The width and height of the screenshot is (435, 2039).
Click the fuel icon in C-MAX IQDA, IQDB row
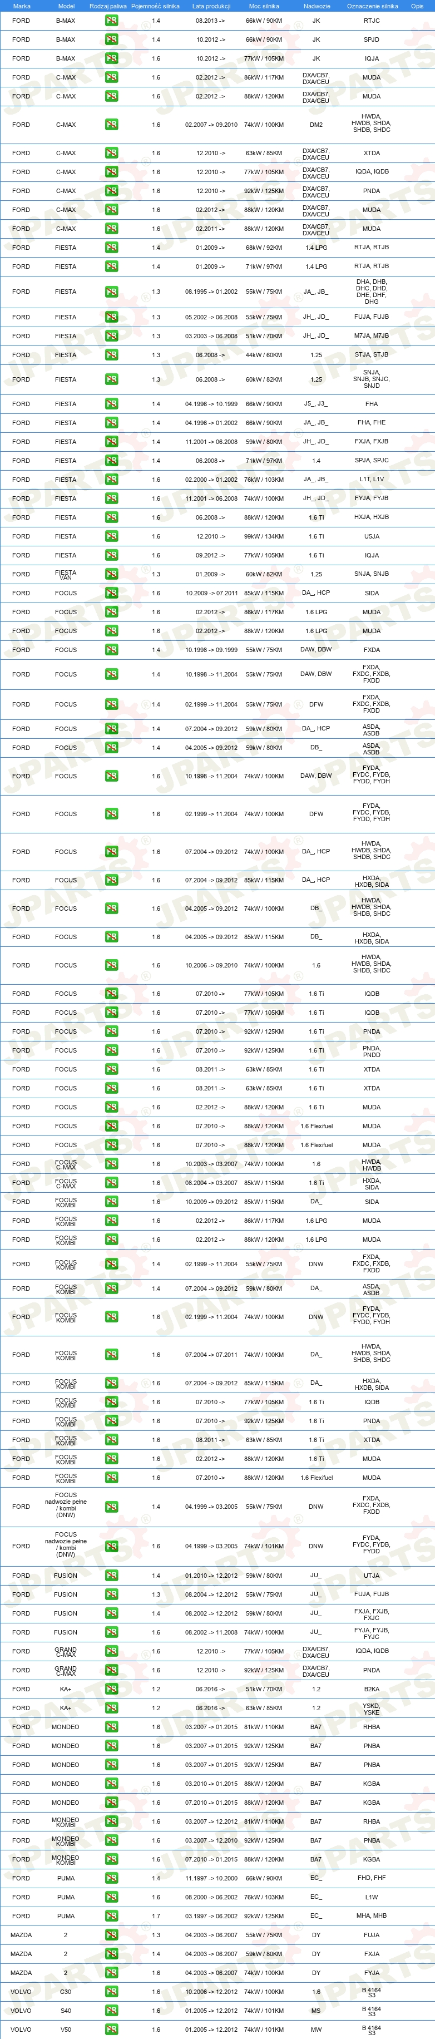click(x=111, y=172)
